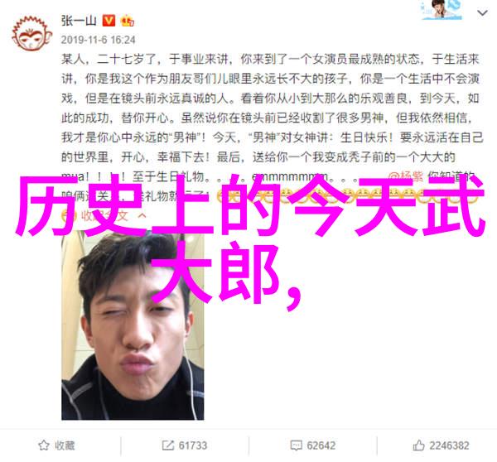Like the post with thumbs-up icon

(x=418, y=445)
